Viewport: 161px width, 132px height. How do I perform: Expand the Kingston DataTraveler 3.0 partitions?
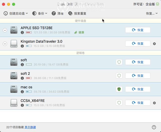[5, 44]
